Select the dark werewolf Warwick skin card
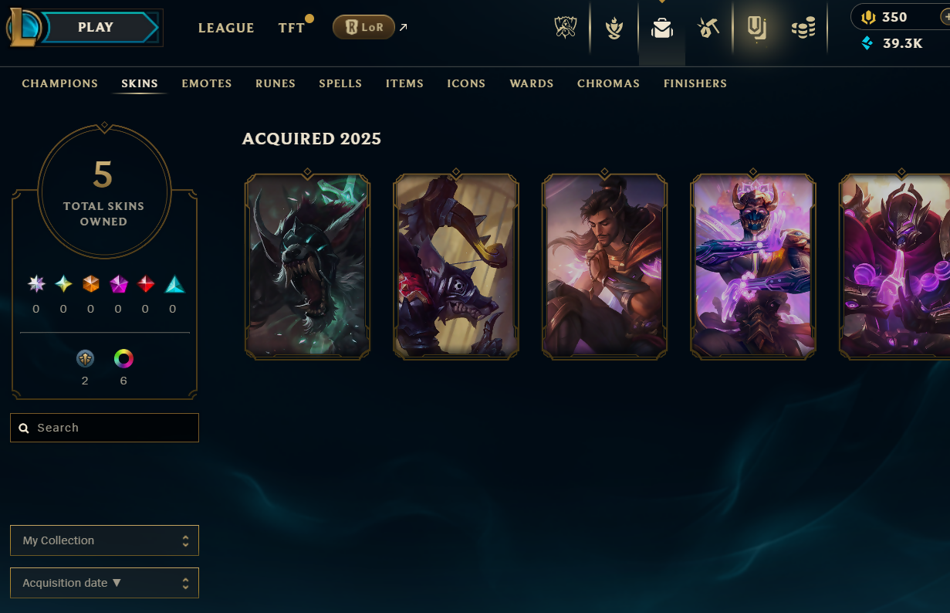The width and height of the screenshot is (950, 613). [308, 266]
